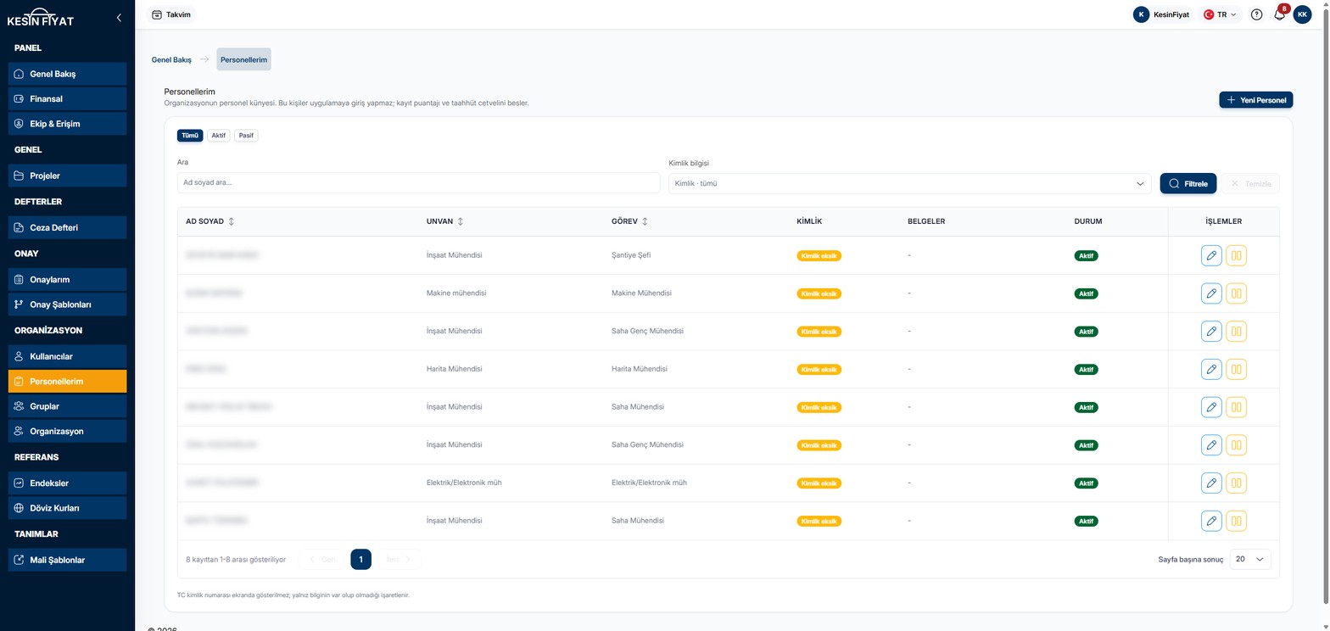The width and height of the screenshot is (1330, 631).
Task: Sort the table by GÖREV
Action: pyautogui.click(x=630, y=221)
